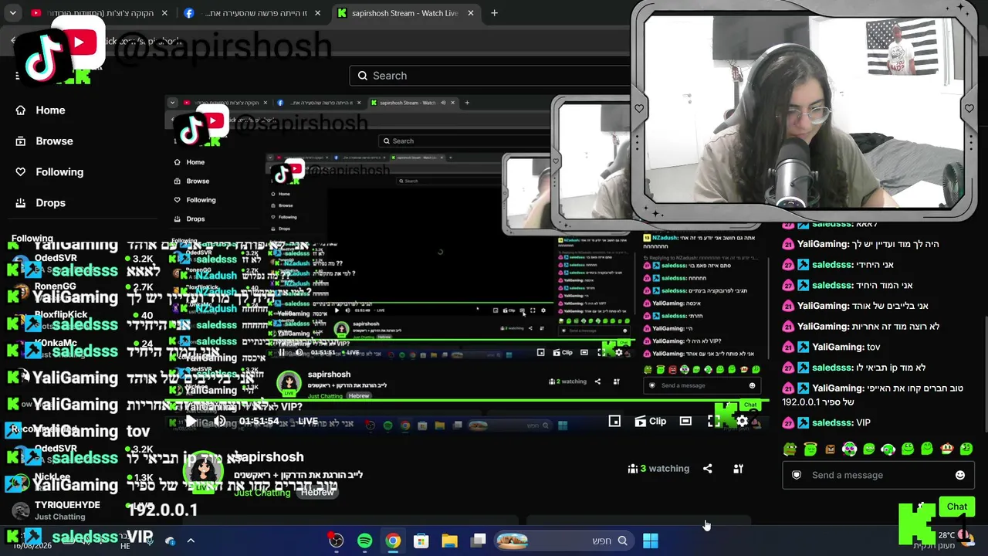Open the emoji picker in chat
988x556 pixels.
coord(960,475)
